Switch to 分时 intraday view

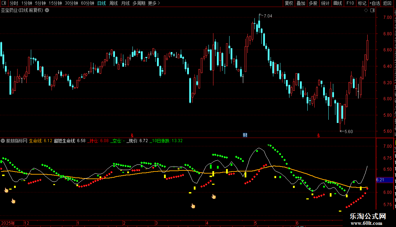14,3
